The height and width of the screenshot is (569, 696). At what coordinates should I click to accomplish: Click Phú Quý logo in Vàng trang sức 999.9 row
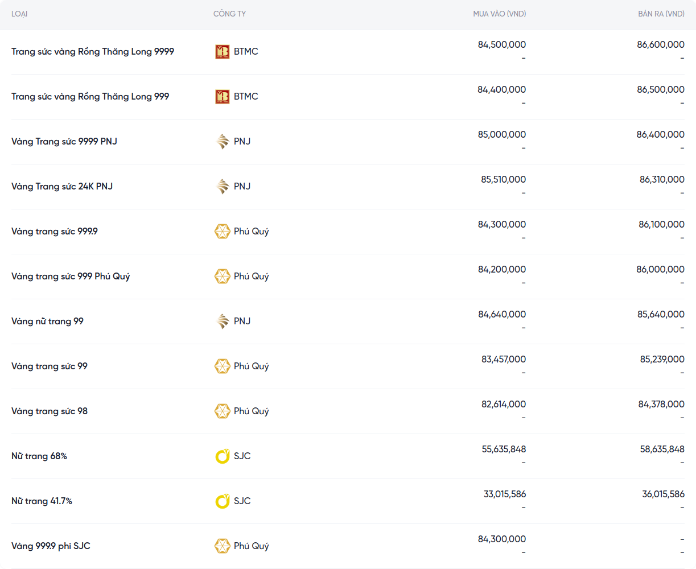point(222,232)
